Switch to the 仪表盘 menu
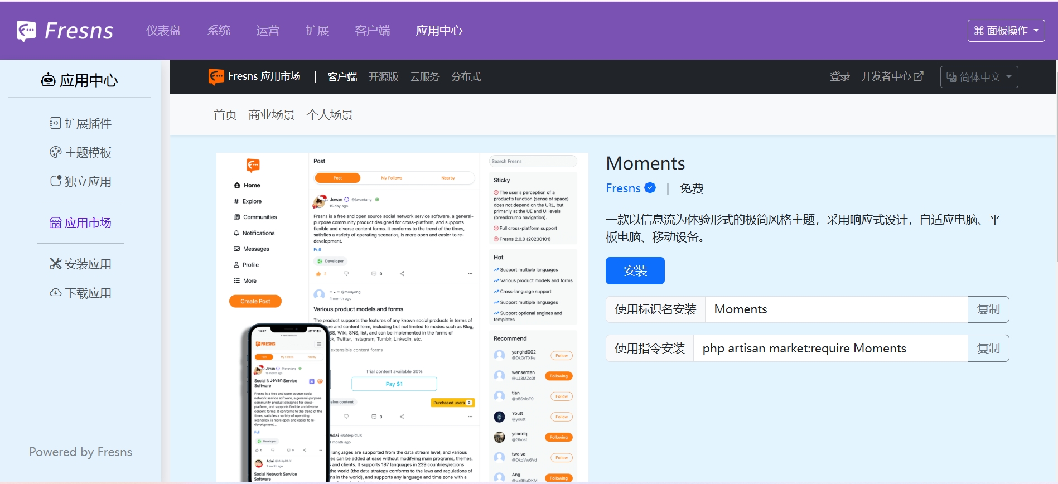Screen dimensions: 1058x484 coord(163,31)
